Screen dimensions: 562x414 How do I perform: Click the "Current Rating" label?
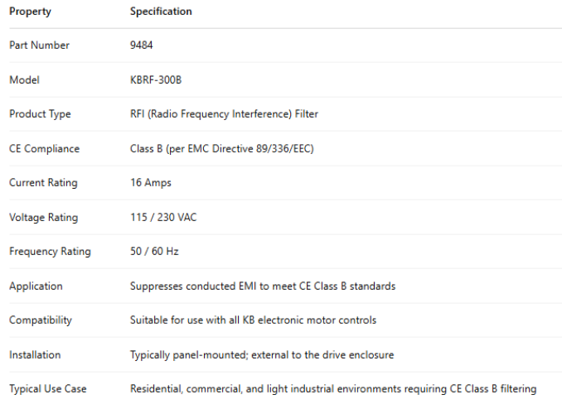43,183
